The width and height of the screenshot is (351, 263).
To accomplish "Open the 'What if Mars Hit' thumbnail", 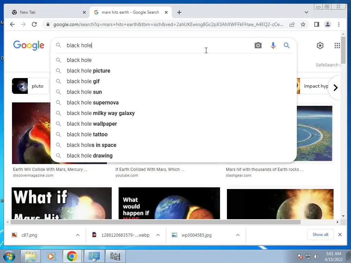I will 62,203.
